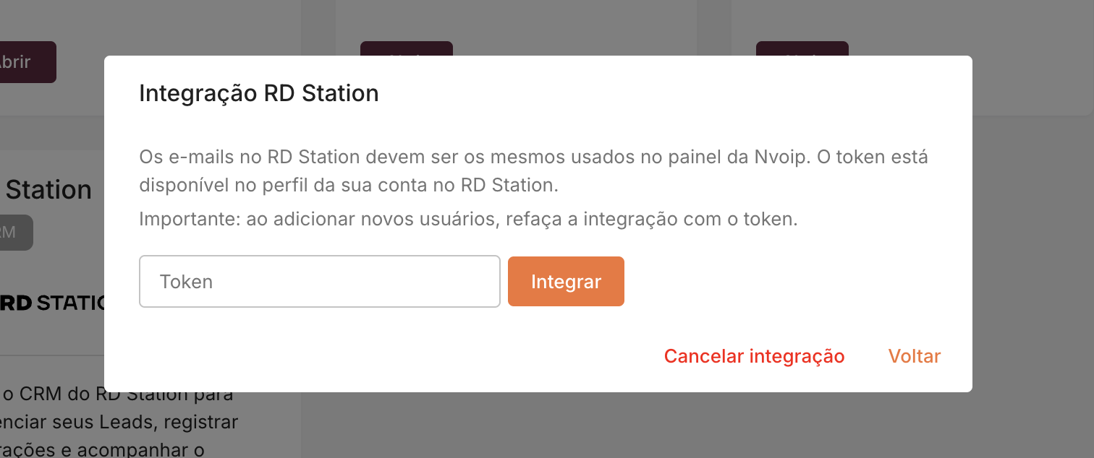
Task: Click the card description mentioning Leads
Action: tap(119, 422)
